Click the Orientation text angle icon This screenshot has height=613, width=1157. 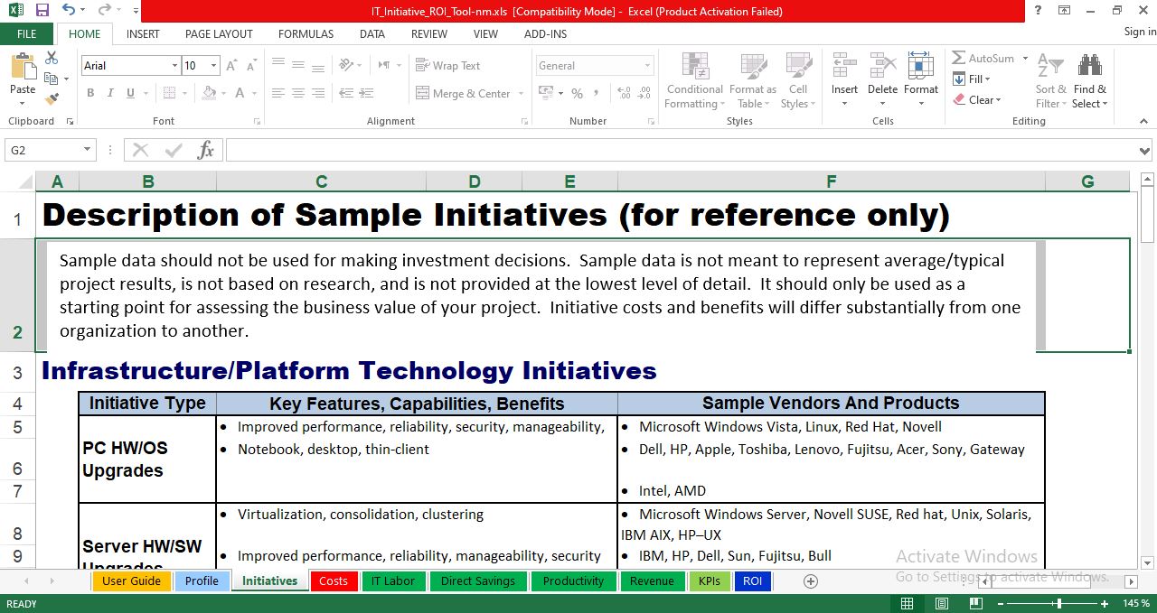coord(346,65)
